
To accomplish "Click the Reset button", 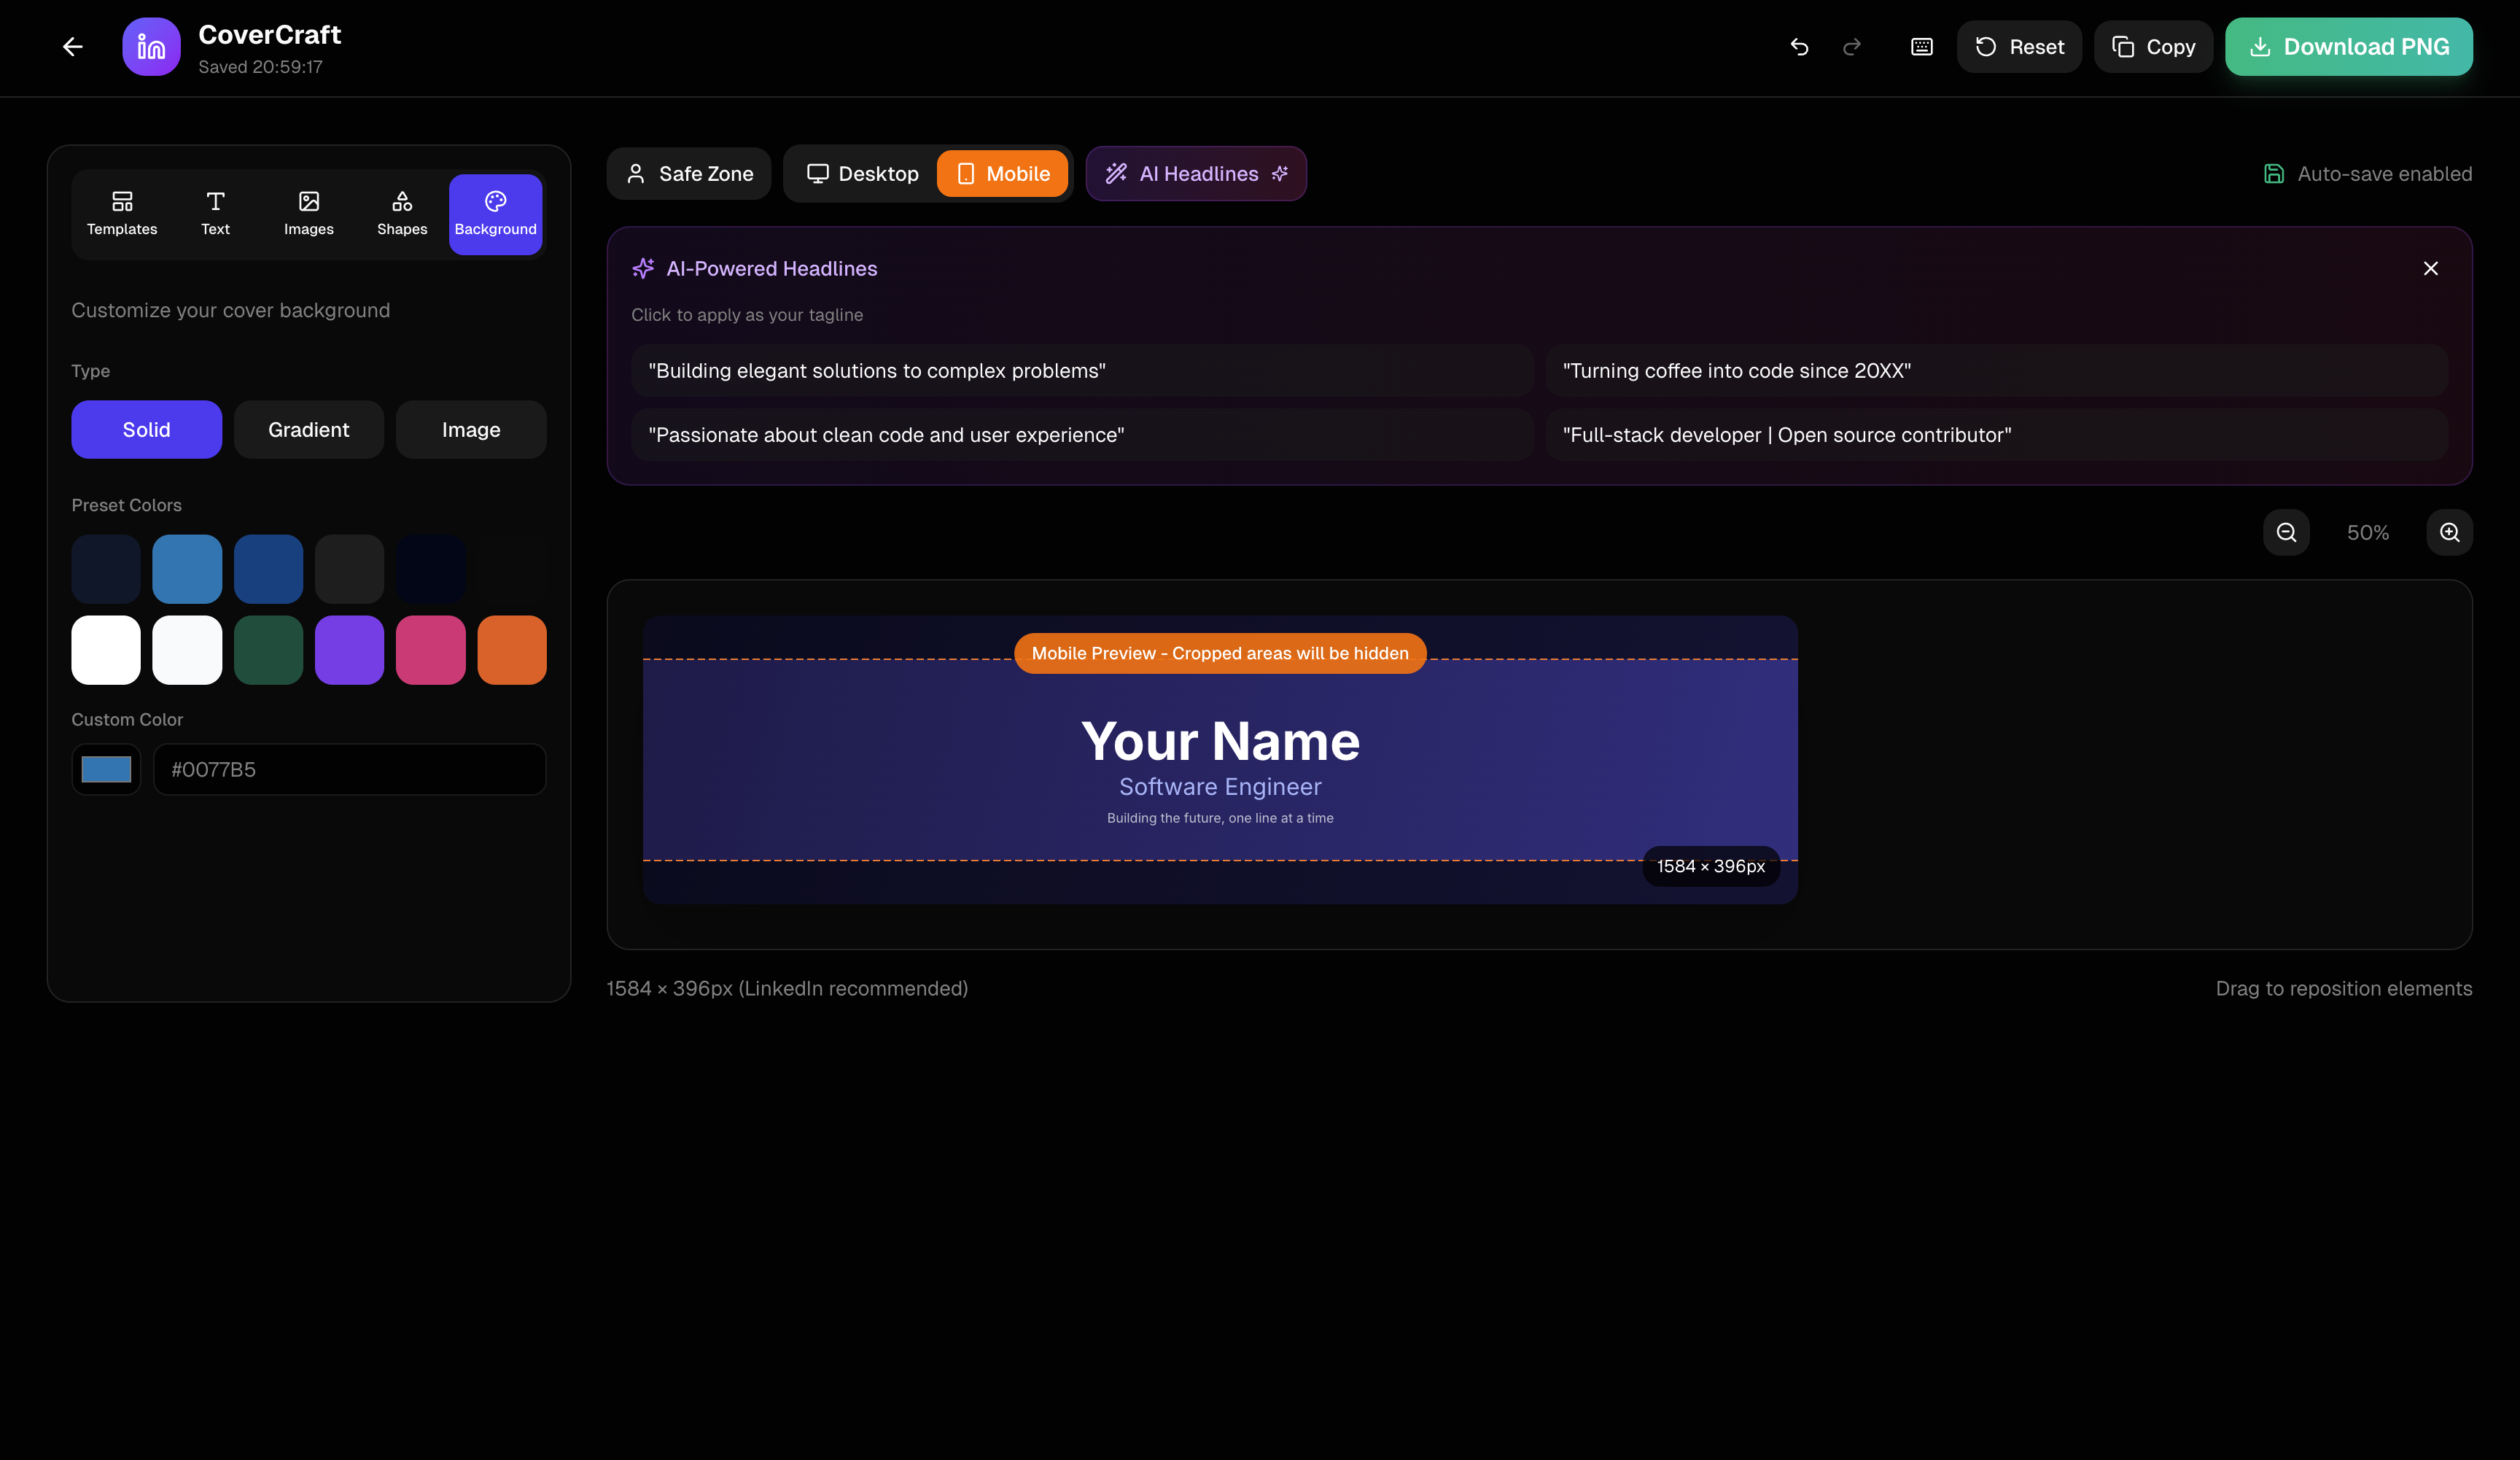I will [2019, 47].
